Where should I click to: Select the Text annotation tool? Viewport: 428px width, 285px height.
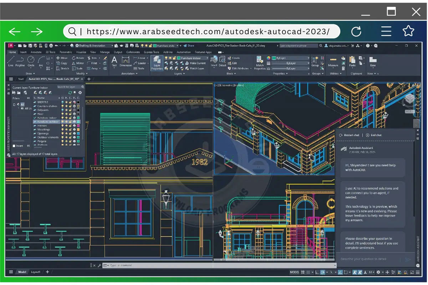(114, 61)
